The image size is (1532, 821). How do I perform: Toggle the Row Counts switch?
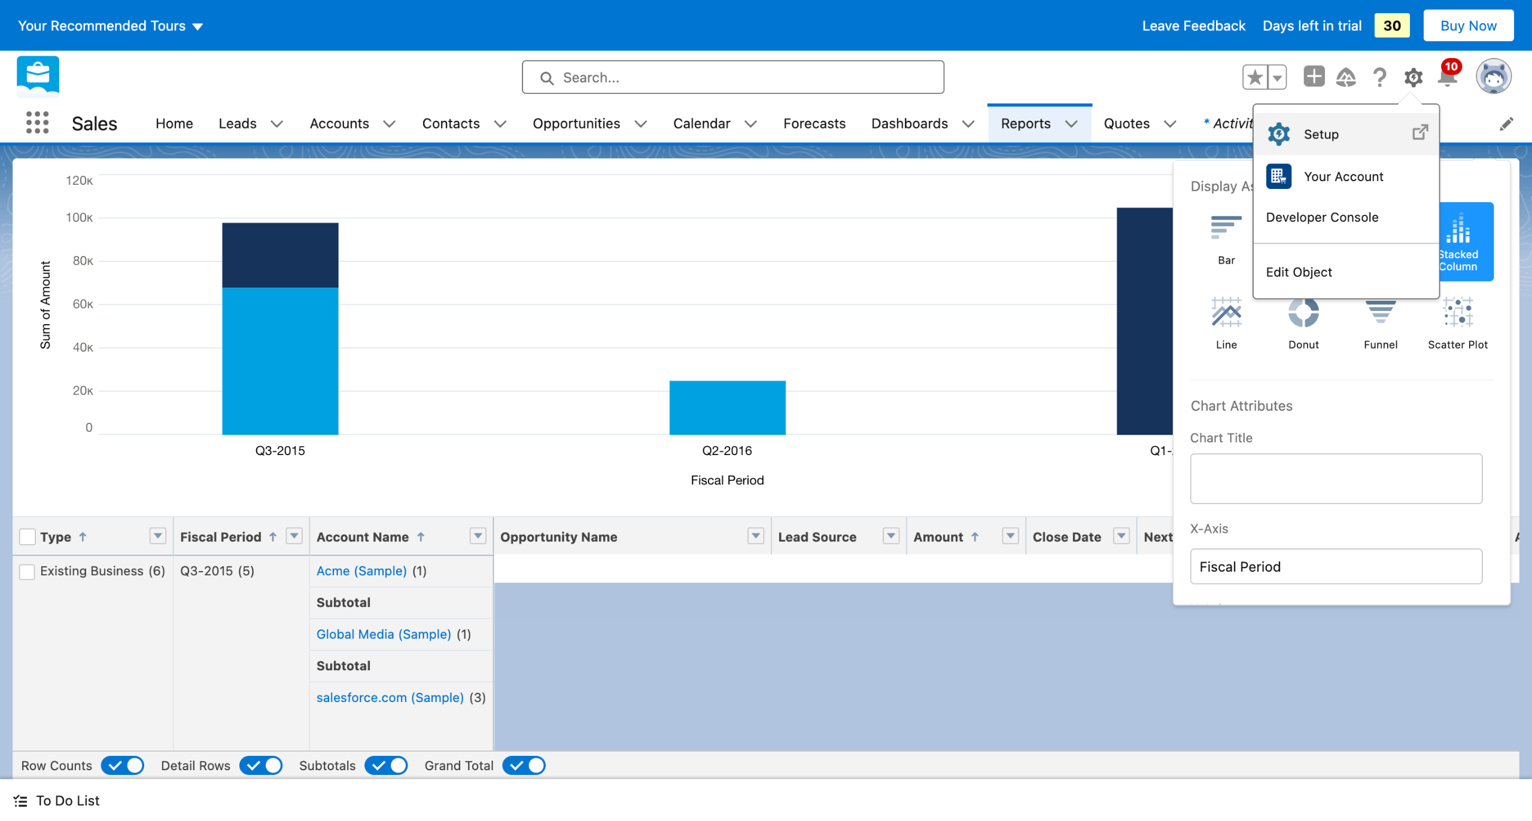tap(122, 765)
